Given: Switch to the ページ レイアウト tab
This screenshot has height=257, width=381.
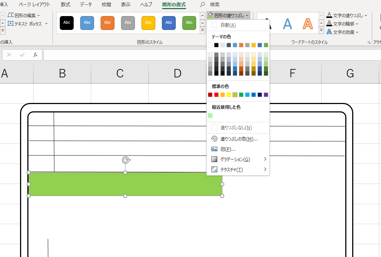Looking at the screenshot, I should [x=34, y=5].
